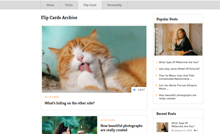Open "Then Vs Meow-Cats And Their Complicated Relationship"
Screen dimensions: 220x134
[x=177, y=77]
